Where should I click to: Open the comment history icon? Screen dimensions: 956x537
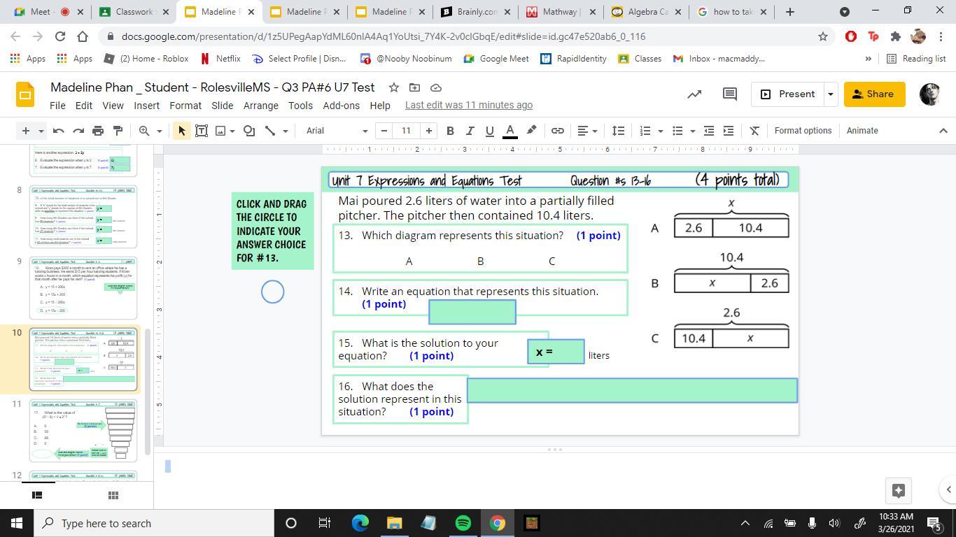(730, 94)
